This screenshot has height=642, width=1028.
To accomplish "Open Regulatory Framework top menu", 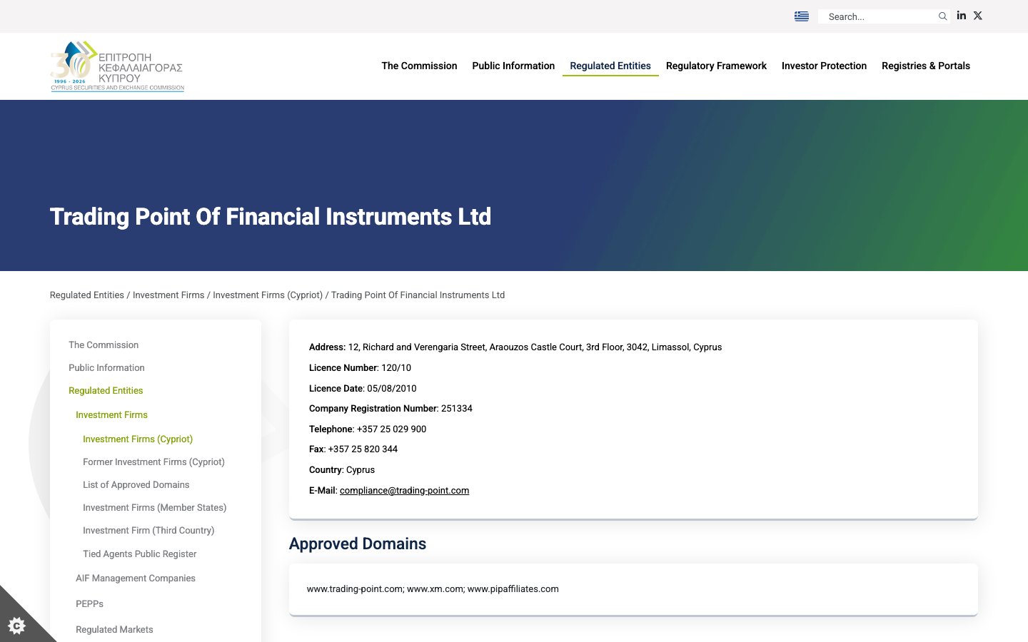I will (x=716, y=66).
